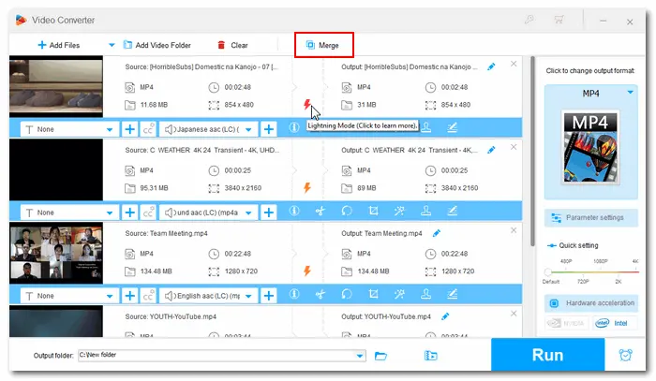This screenshot has width=656, height=381.
Task: Add audio track to C WEATHER video
Action: 269,212
